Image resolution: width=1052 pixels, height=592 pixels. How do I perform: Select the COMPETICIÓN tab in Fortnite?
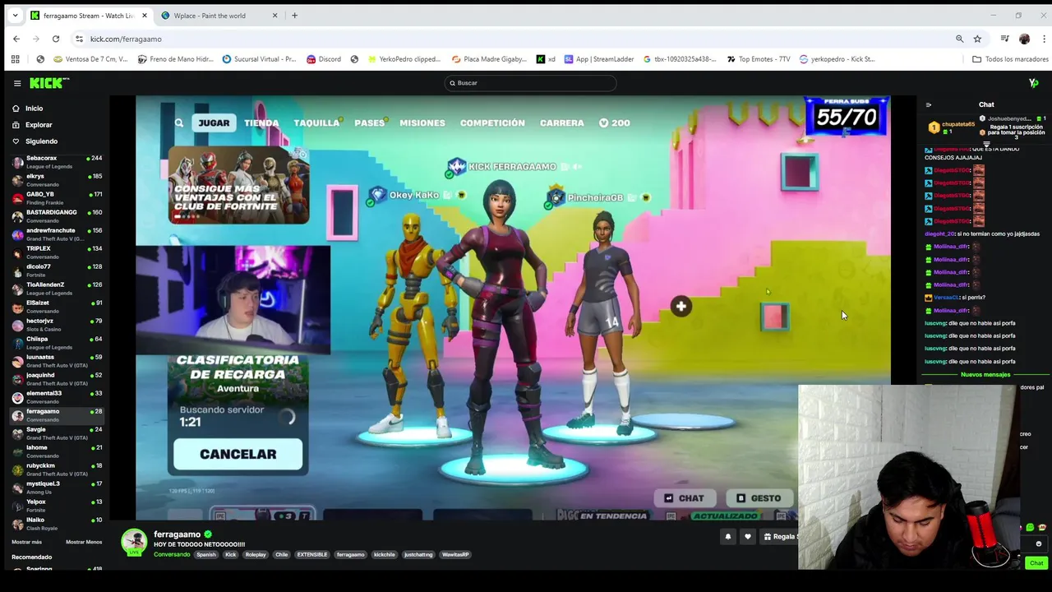492,123
